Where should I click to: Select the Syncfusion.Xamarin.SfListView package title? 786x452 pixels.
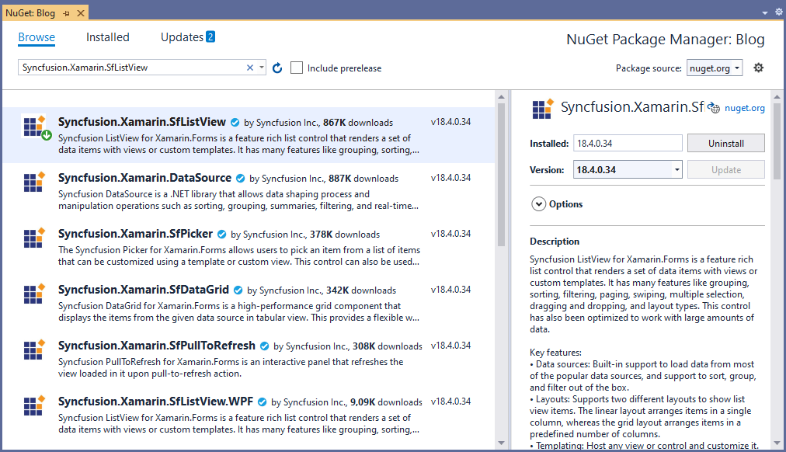(142, 122)
